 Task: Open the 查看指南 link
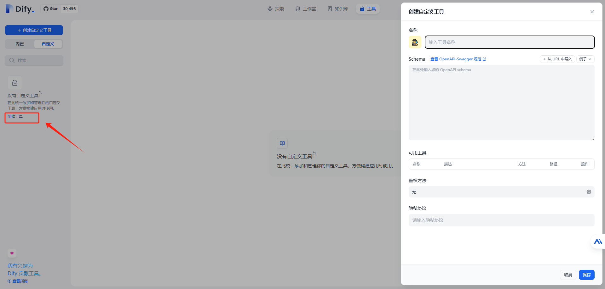tap(18, 281)
